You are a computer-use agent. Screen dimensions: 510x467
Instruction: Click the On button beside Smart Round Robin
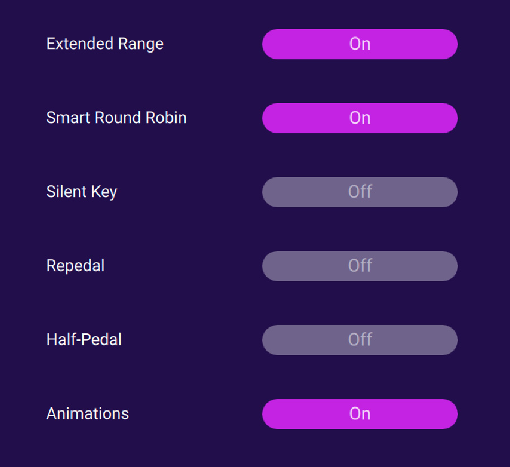(360, 118)
